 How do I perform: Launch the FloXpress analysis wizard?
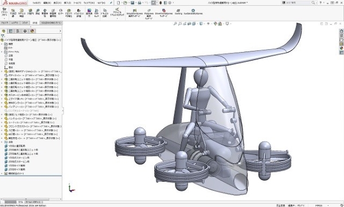click(x=148, y=14)
